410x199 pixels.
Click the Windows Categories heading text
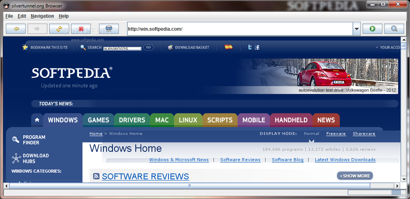click(36, 171)
